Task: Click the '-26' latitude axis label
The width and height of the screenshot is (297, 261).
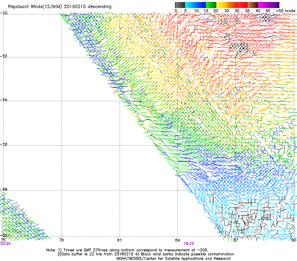Action: coord(4,145)
